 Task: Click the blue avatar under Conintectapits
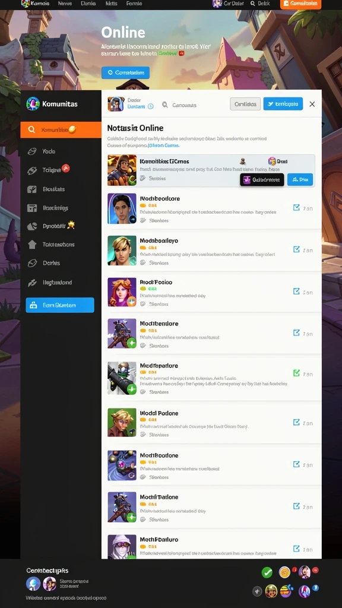click(33, 584)
